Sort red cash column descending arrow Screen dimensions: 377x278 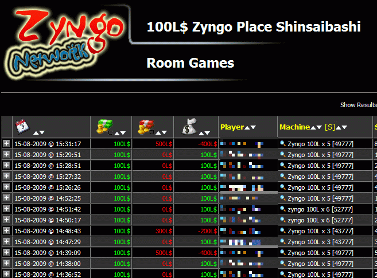click(165, 133)
